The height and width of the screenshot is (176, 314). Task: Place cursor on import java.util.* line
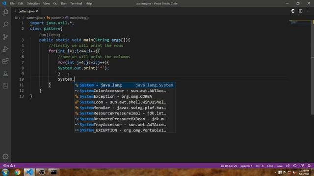[x=52, y=23]
